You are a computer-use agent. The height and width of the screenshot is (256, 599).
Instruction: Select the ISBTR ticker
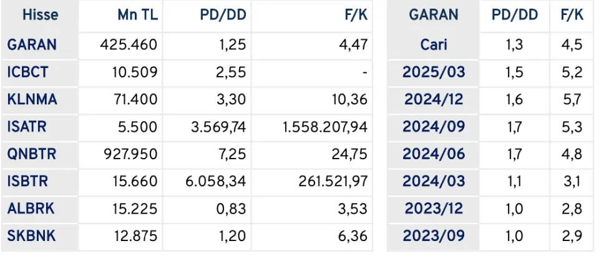pyautogui.click(x=27, y=181)
